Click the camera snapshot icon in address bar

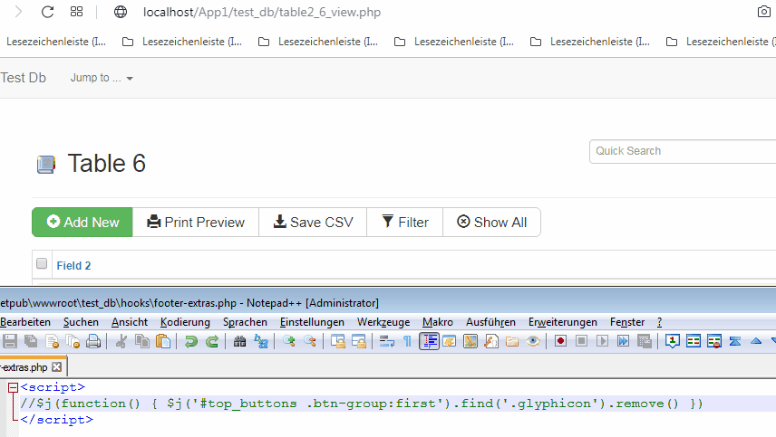click(764, 12)
